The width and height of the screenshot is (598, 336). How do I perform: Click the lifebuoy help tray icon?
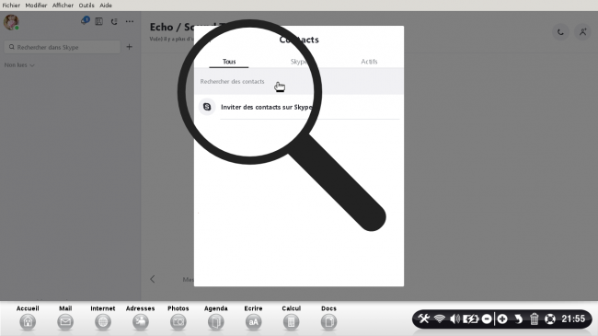coord(550,319)
